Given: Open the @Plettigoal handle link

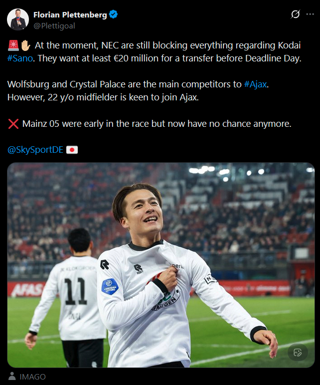Looking at the screenshot, I should coord(54,26).
